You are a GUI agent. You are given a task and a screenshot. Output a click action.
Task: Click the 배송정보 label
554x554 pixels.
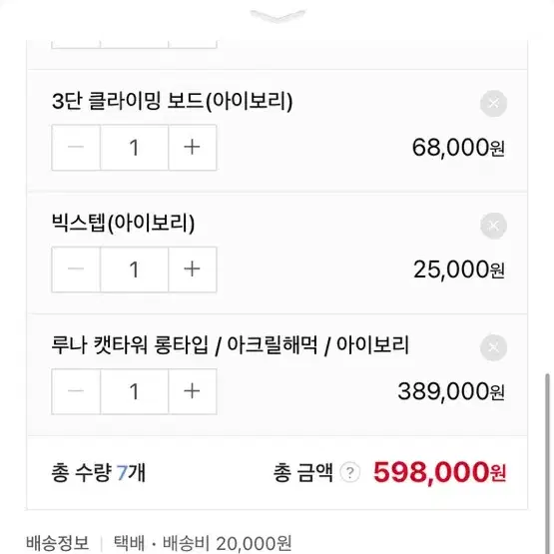click(x=57, y=543)
